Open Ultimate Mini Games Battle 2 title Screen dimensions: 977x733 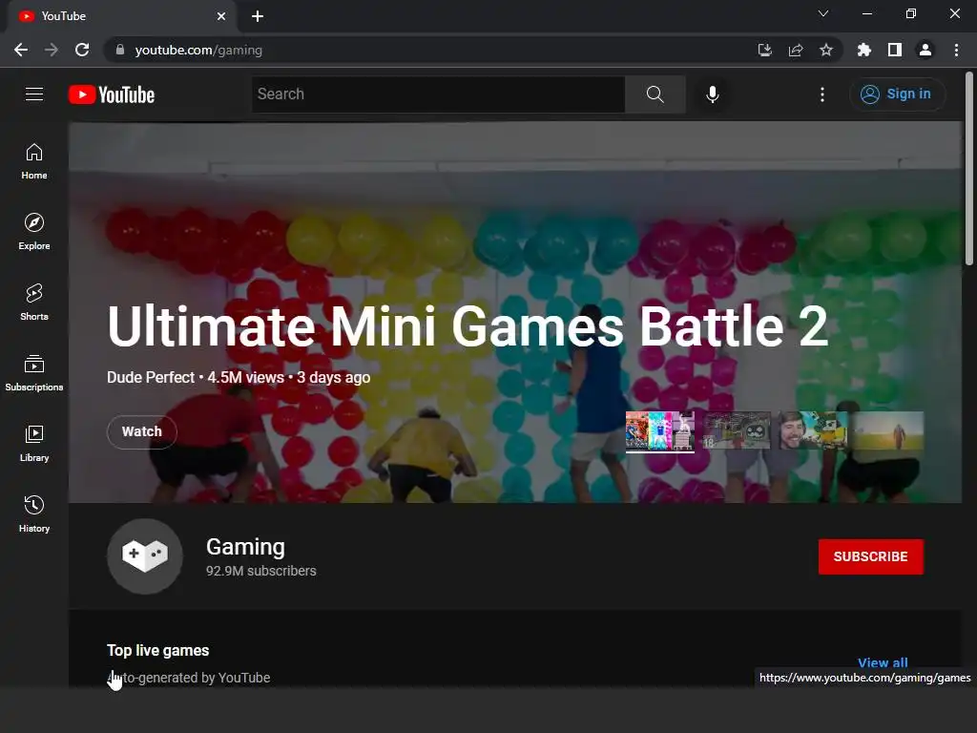point(468,326)
